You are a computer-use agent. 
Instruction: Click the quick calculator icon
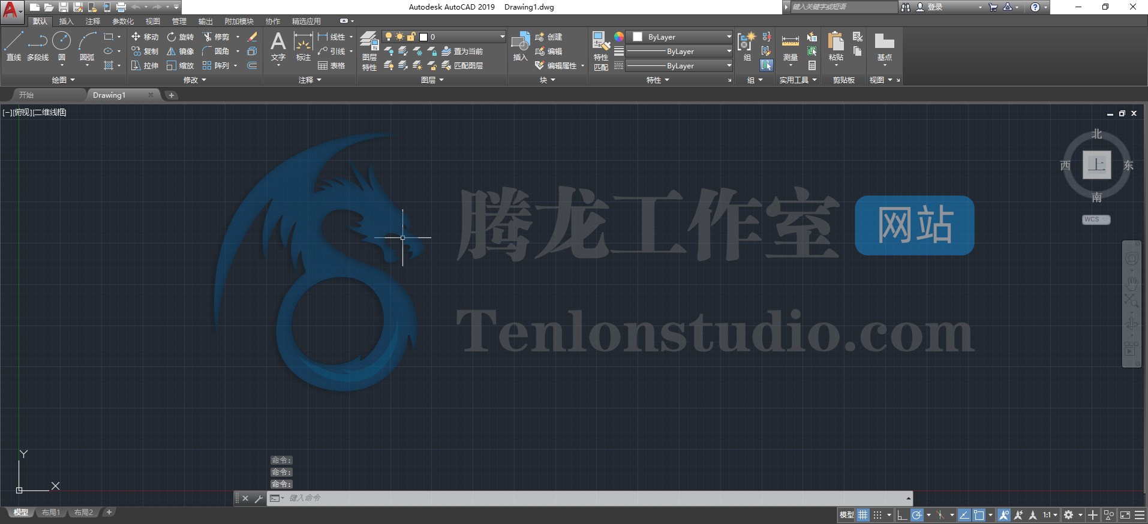(812, 65)
